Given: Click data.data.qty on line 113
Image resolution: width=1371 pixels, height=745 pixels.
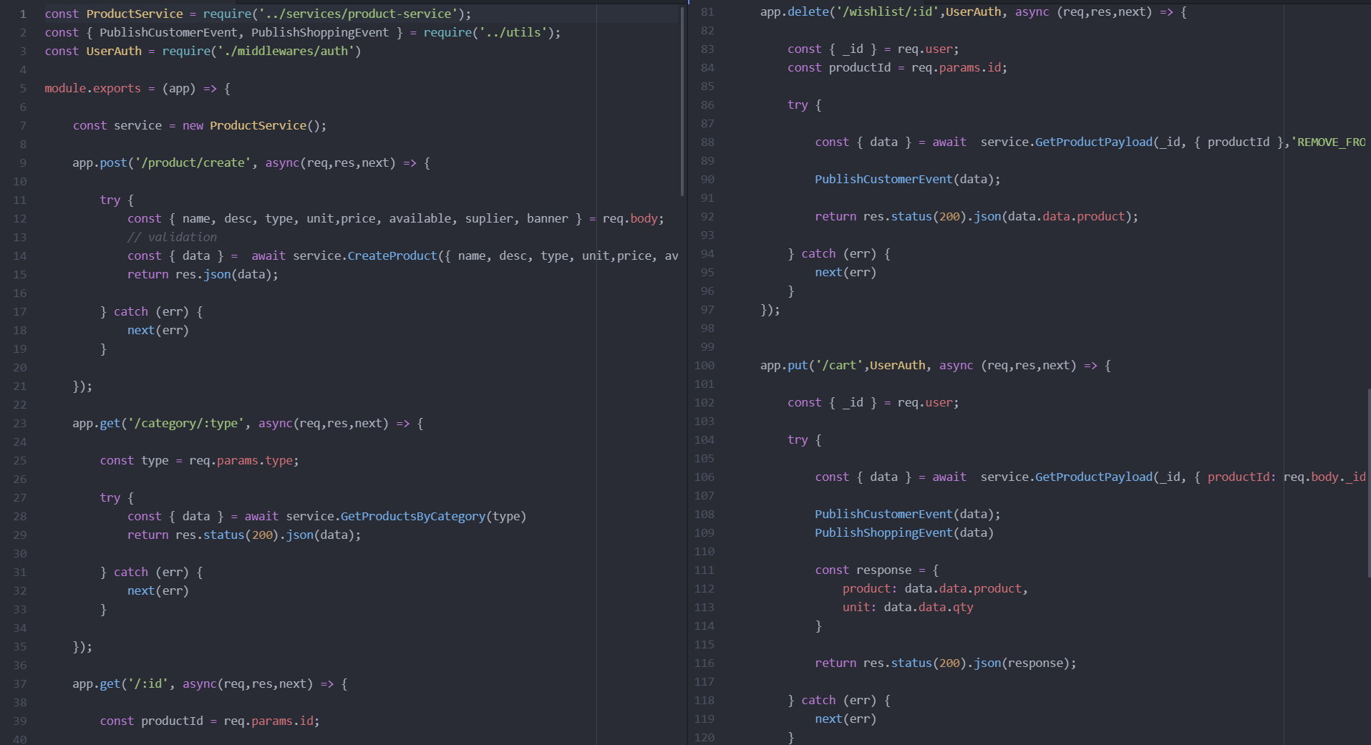Looking at the screenshot, I should pyautogui.click(x=929, y=607).
